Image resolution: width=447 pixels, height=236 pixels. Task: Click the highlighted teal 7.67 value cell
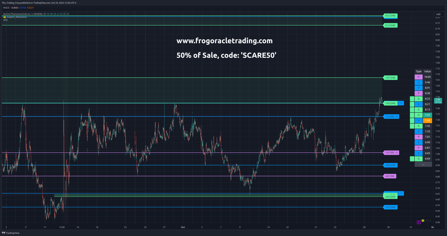pos(427,115)
